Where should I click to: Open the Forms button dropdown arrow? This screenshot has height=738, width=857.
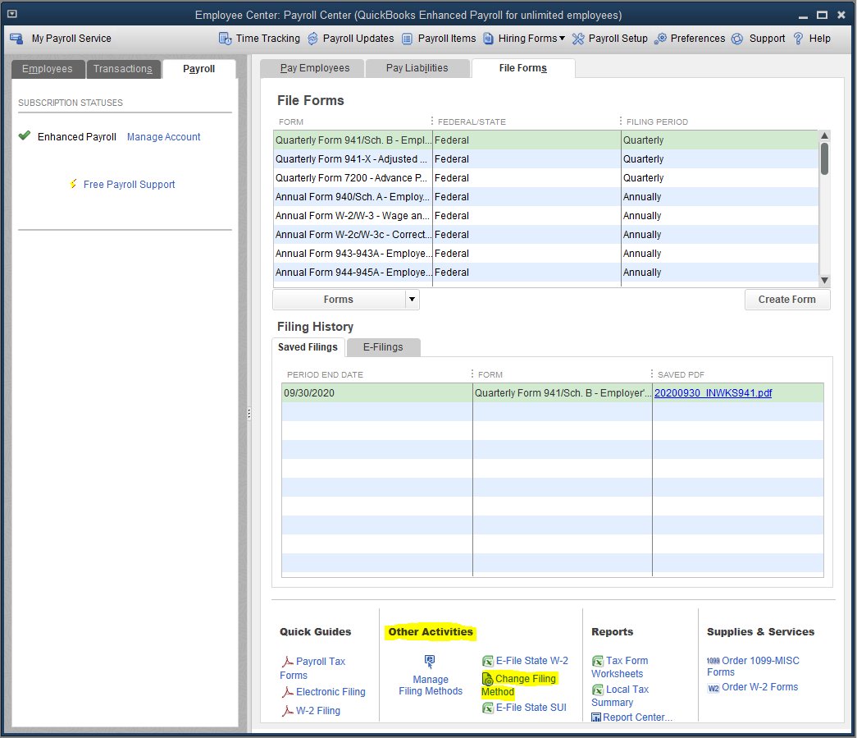pos(413,300)
